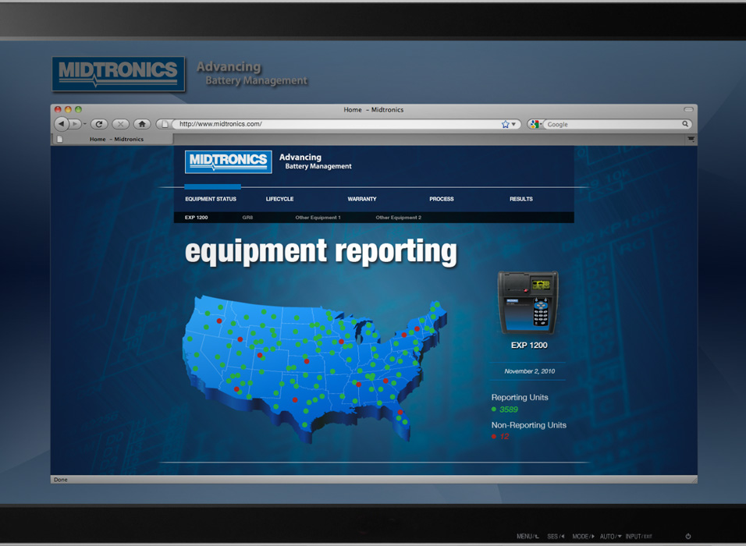Click the search magnifier icon
The height and width of the screenshot is (546, 746).
[685, 124]
